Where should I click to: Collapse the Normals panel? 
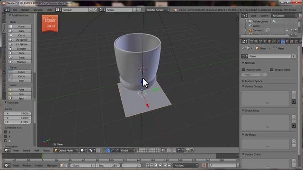pos(243,63)
